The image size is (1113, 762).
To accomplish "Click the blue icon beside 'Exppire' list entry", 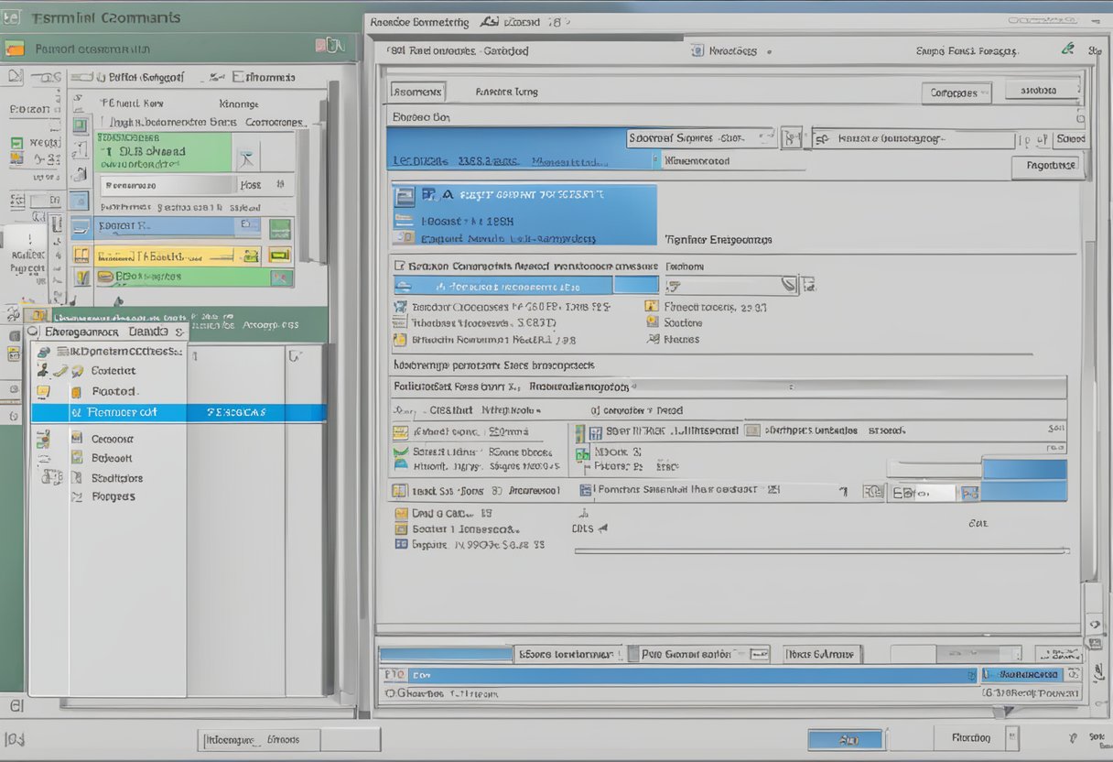I will pos(401,544).
